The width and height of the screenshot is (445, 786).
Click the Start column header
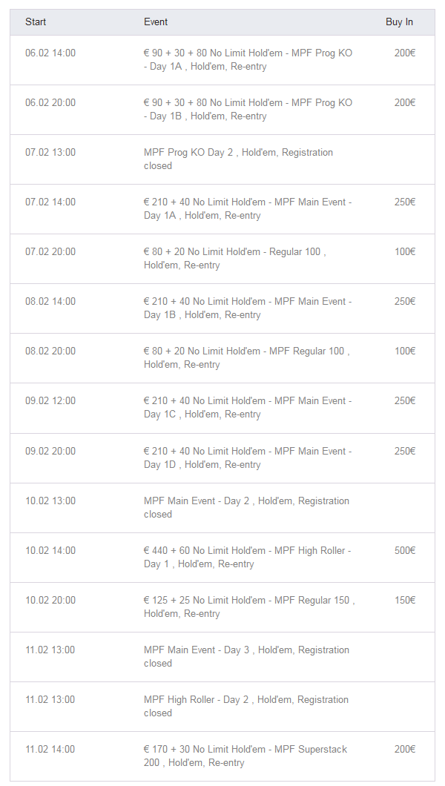point(36,22)
